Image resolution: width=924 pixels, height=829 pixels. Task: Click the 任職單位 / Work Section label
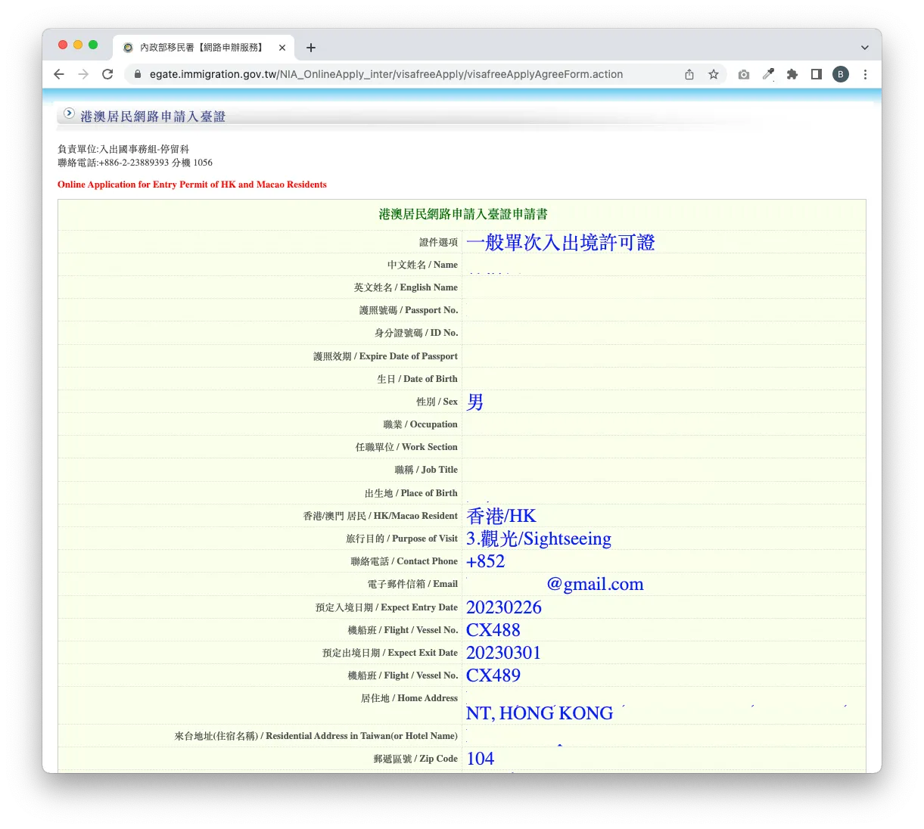(406, 447)
